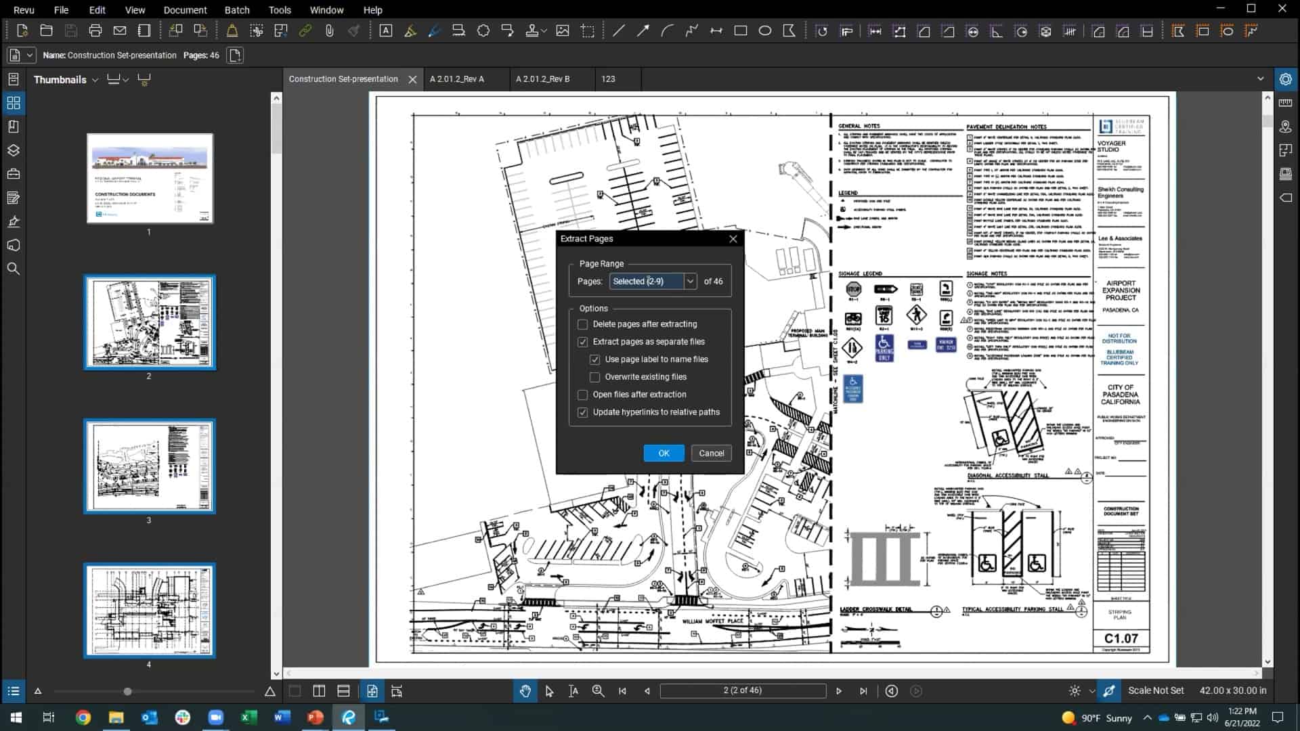Go to the first page
The width and height of the screenshot is (1300, 731).
click(622, 691)
